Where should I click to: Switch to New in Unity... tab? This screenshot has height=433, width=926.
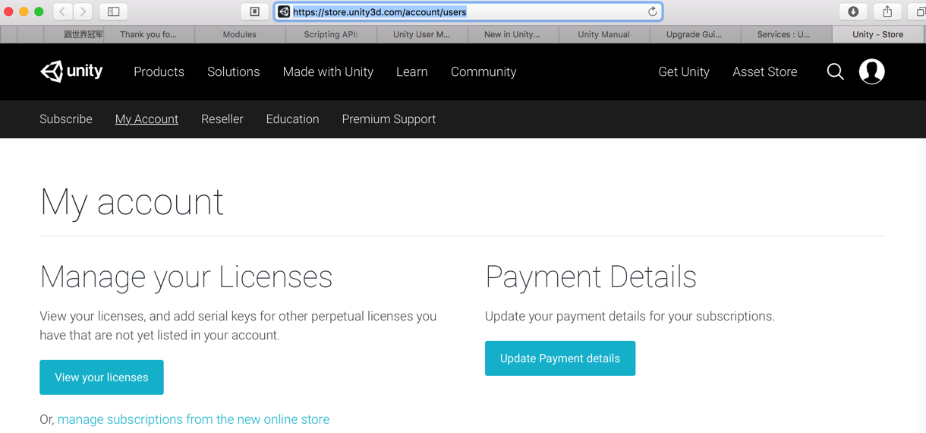(513, 34)
